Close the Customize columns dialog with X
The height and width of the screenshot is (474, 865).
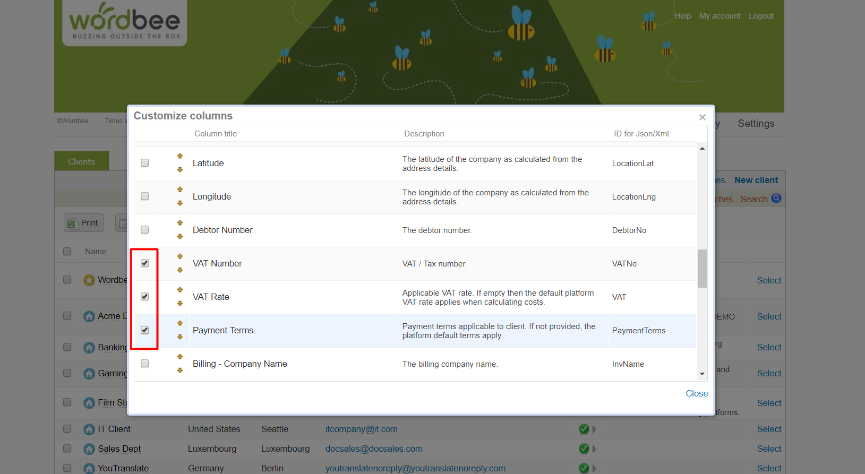click(x=702, y=117)
